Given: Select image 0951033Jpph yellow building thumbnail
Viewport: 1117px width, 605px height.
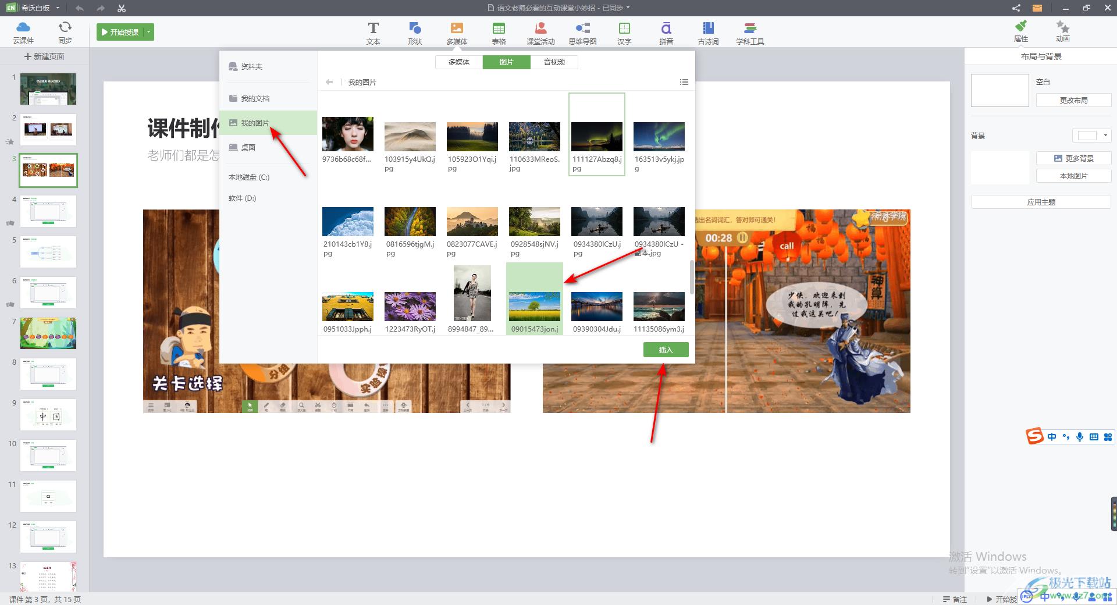Looking at the screenshot, I should 348,306.
